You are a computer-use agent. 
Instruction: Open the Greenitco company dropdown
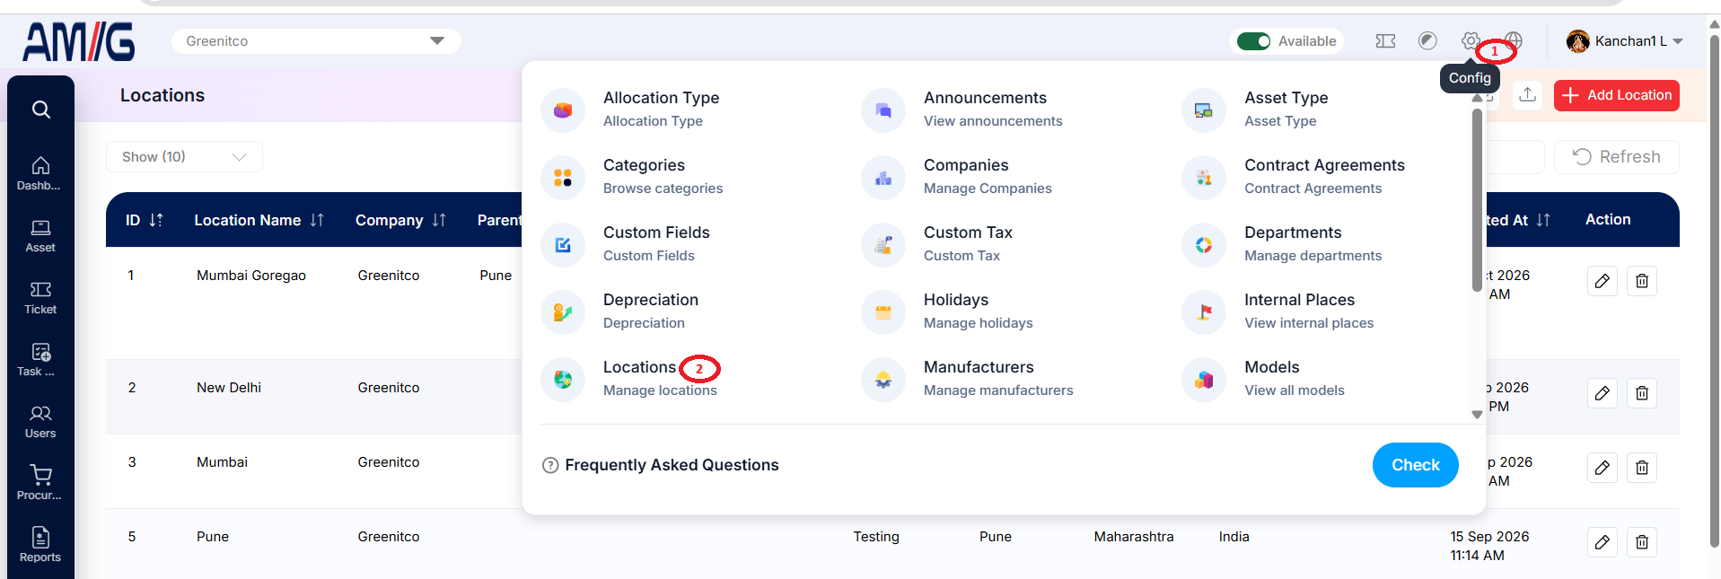pos(316,41)
